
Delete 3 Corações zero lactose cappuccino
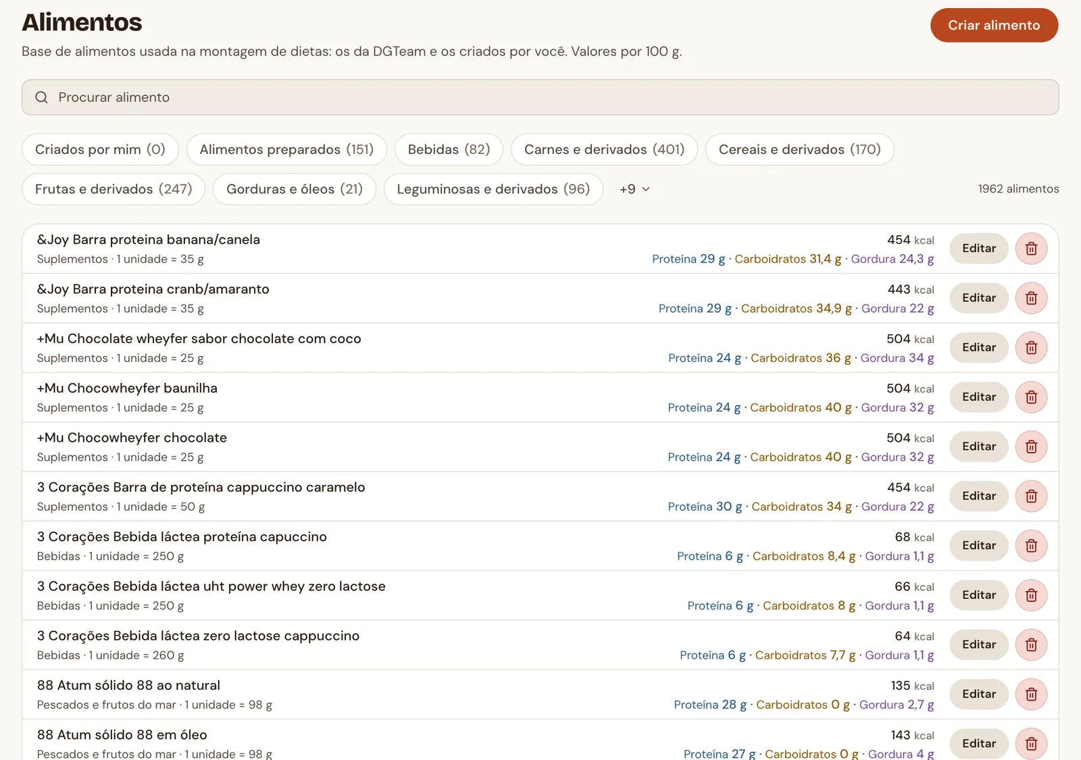pyautogui.click(x=1031, y=644)
